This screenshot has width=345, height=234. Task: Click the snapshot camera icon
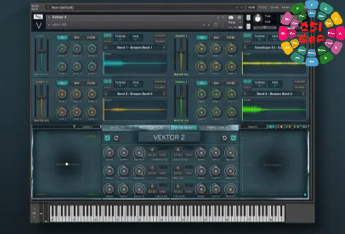coord(231,17)
